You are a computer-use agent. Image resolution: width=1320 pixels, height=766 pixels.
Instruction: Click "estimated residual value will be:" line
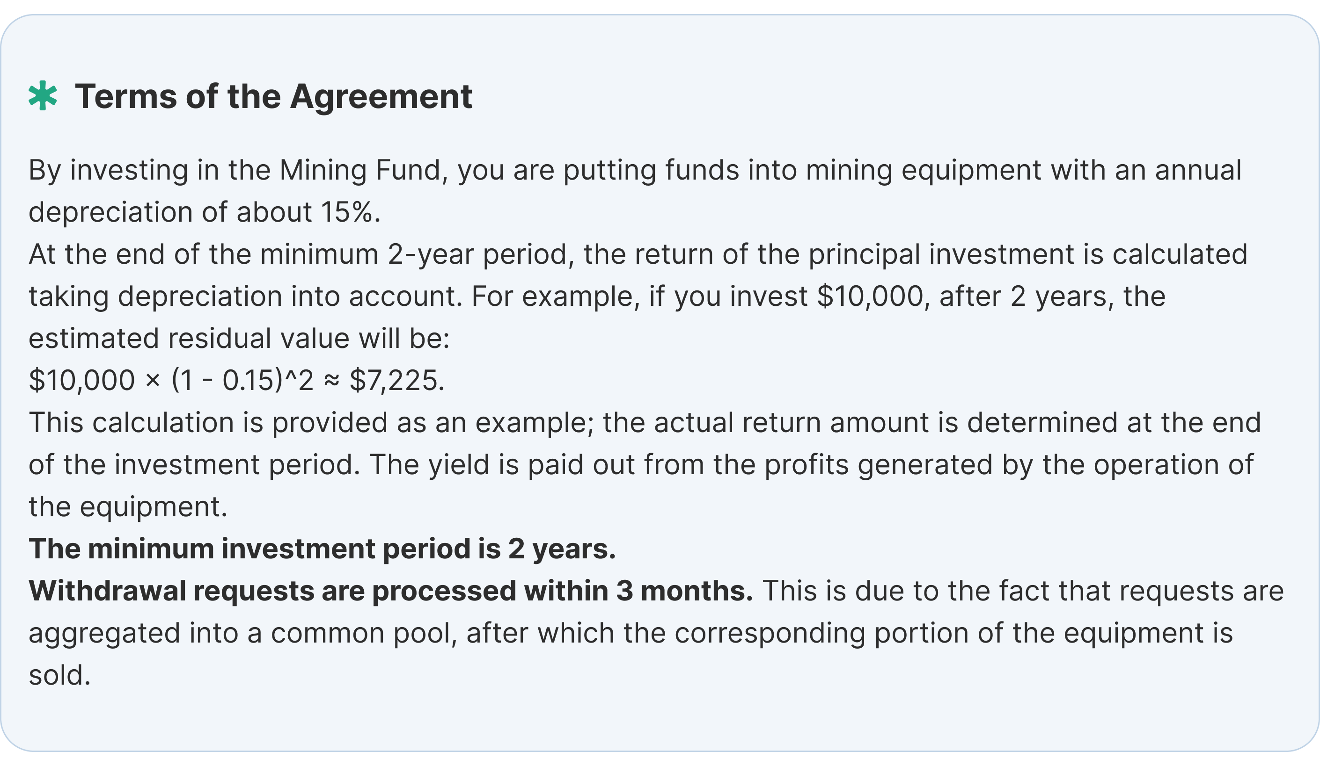[239, 339]
